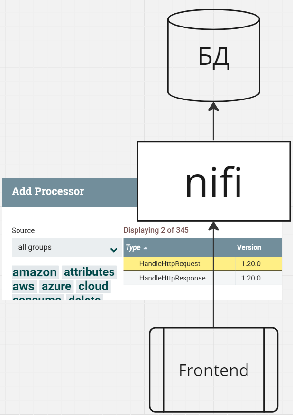Select the HandleHttpResponse processor row

click(x=202, y=278)
